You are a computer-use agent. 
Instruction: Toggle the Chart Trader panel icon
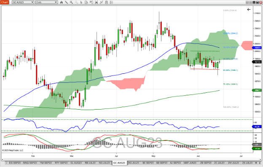91,3
